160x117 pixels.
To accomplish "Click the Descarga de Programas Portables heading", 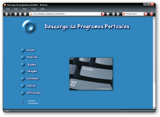I will 87,26.
